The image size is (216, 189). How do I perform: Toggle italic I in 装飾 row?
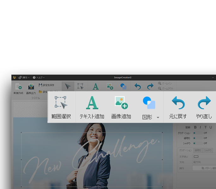(200, 127)
